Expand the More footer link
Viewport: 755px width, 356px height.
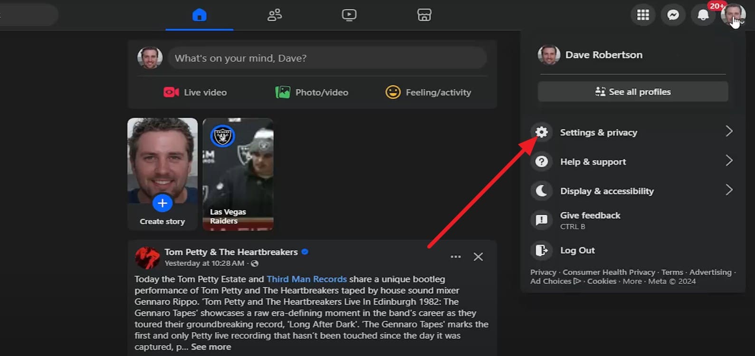[632, 281]
